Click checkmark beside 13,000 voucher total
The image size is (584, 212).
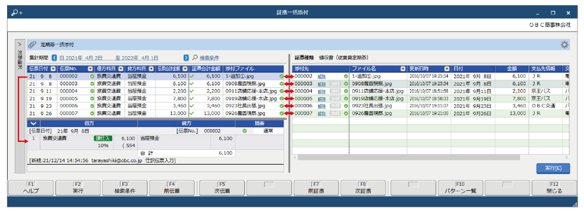coord(192,113)
